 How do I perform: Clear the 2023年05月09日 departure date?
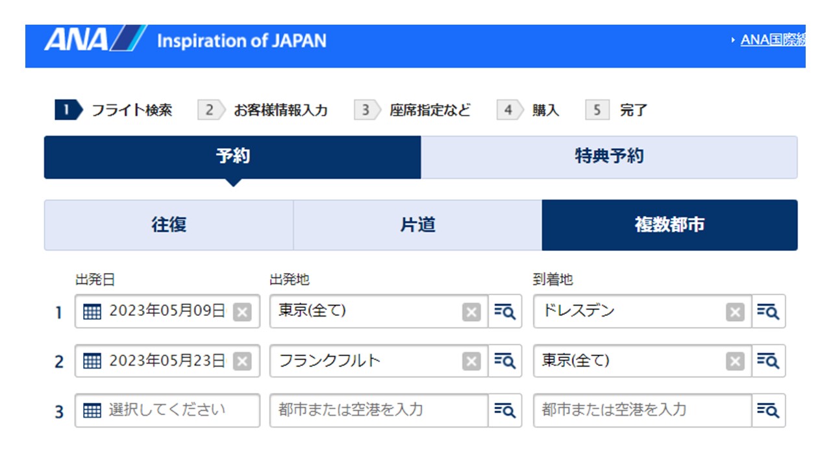point(242,312)
